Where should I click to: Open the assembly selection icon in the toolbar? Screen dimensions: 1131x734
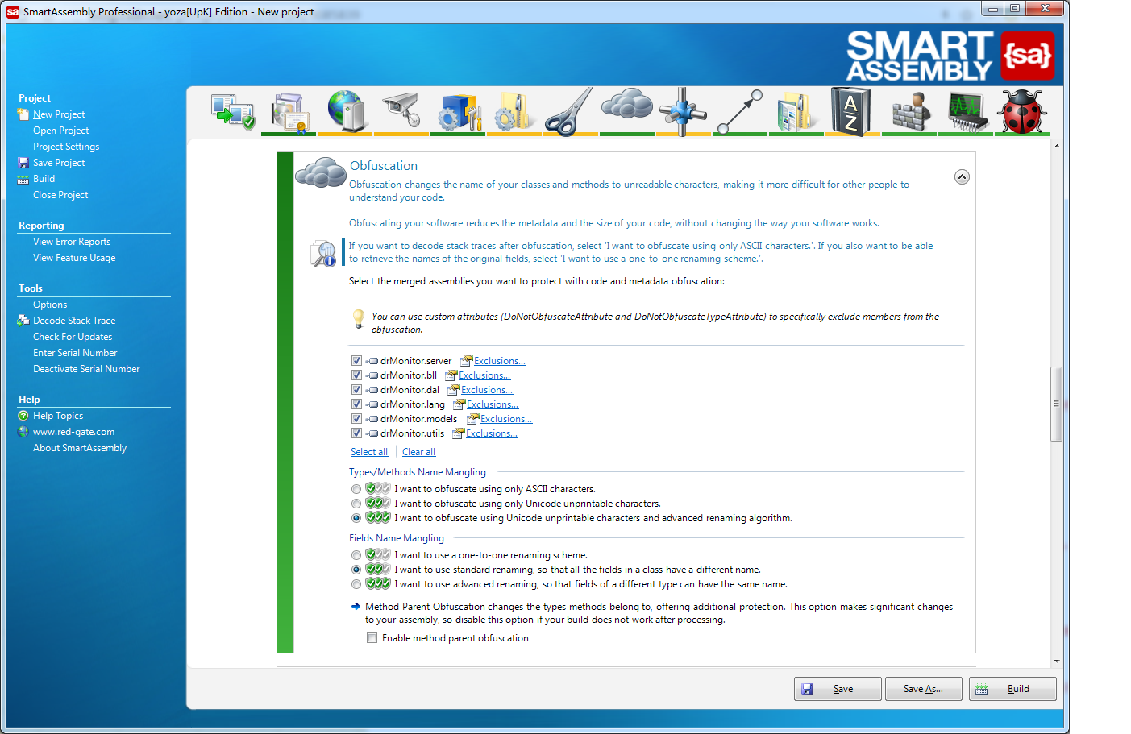pyautogui.click(x=232, y=112)
